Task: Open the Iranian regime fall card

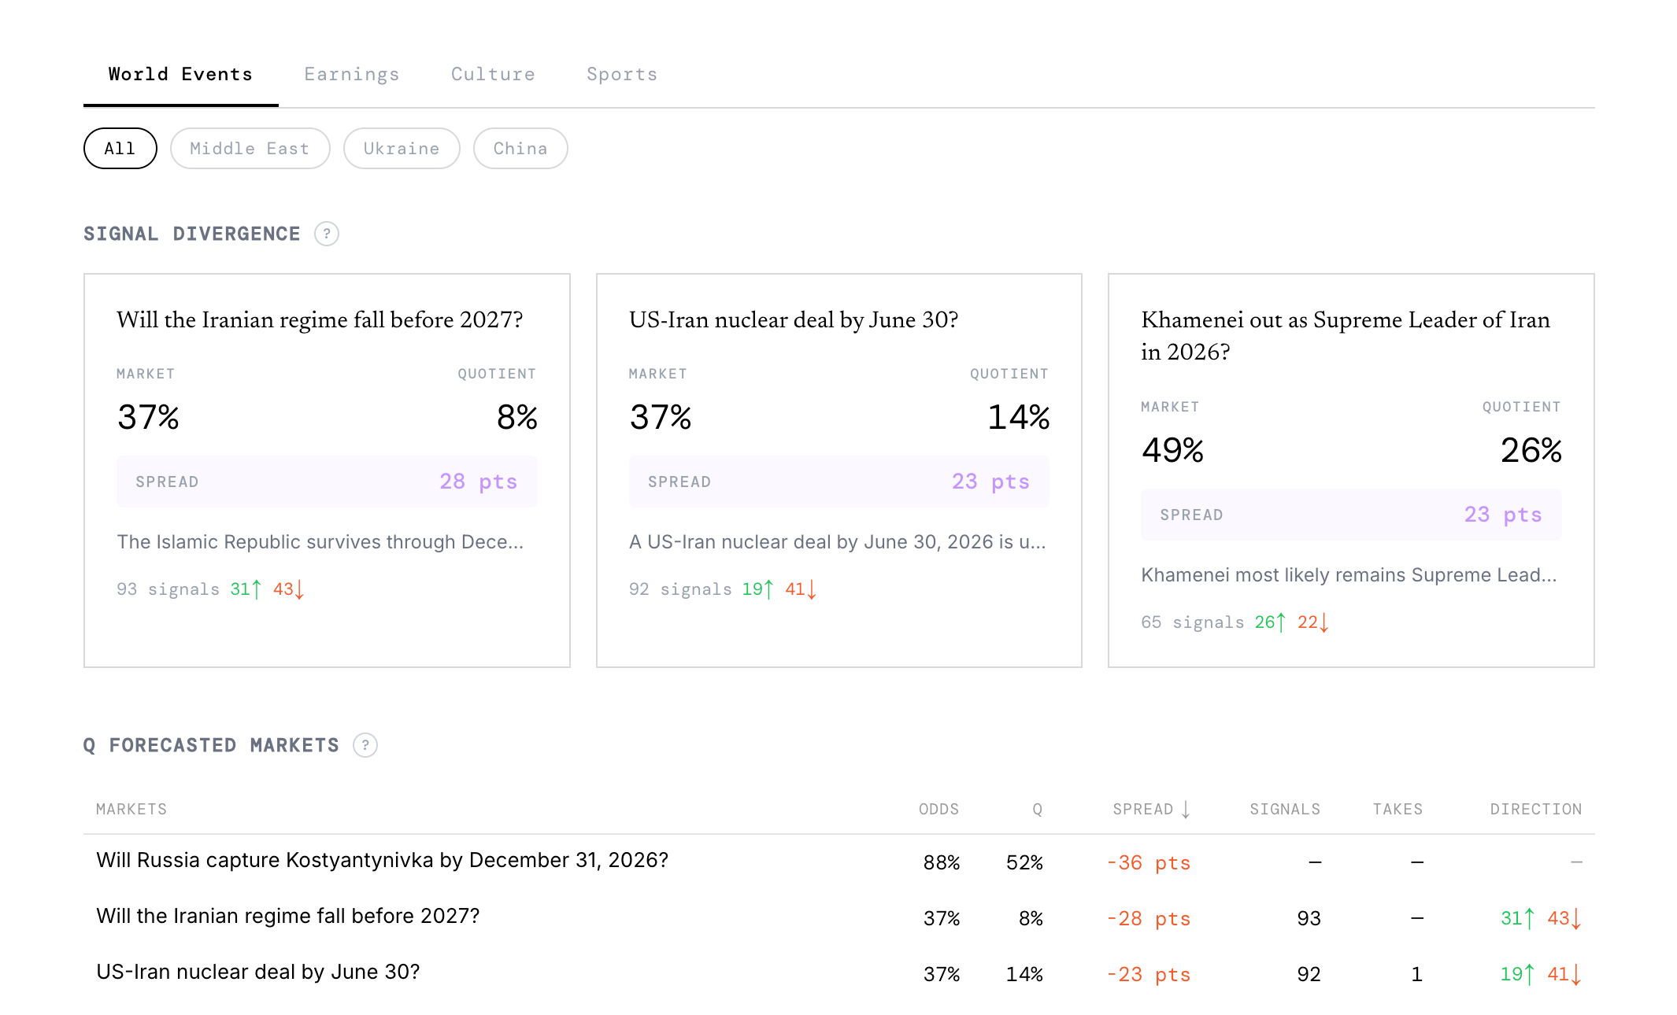Action: 320,320
